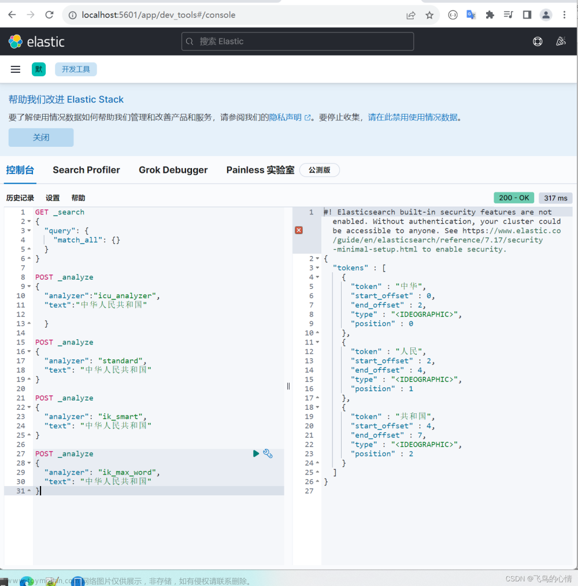This screenshot has width=578, height=586.
Task: Click the share page icon
Action: click(x=411, y=15)
